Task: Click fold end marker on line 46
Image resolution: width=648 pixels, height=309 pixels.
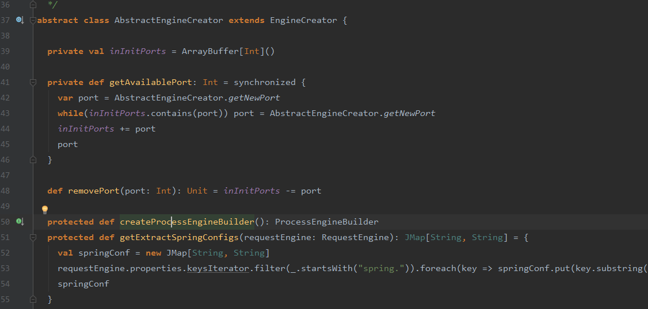Action: 33,160
